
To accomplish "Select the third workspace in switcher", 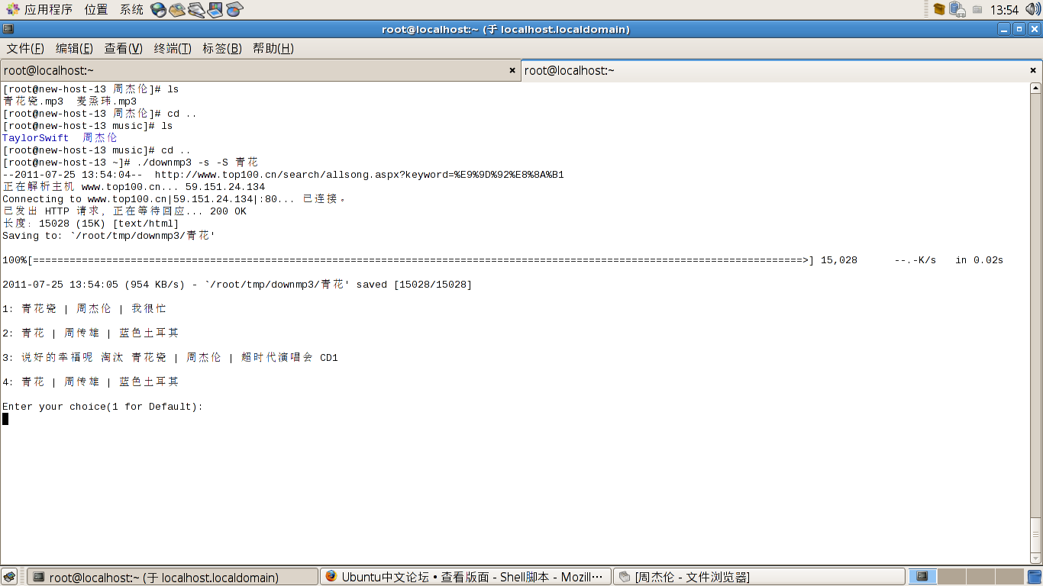I will point(980,577).
